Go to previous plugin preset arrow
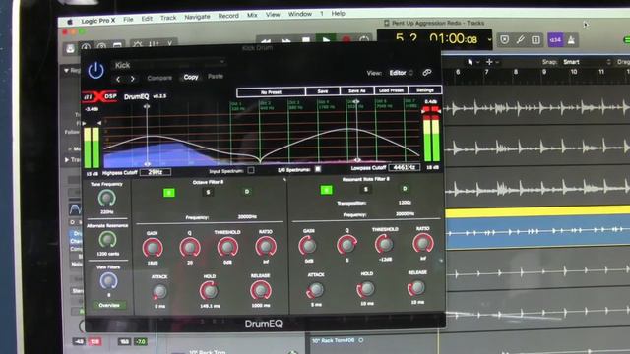Viewport: 630px width, 354px height. (x=118, y=79)
